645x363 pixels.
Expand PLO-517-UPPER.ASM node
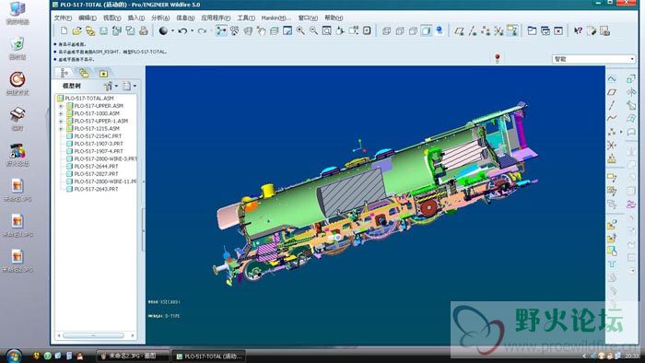click(x=61, y=106)
